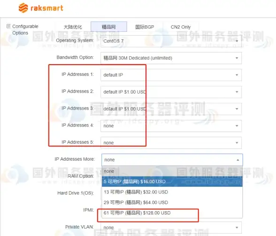This screenshot has width=276, height=236.
Task: Pick 61 可用IP $128.00 USD option
Action: click(172, 213)
